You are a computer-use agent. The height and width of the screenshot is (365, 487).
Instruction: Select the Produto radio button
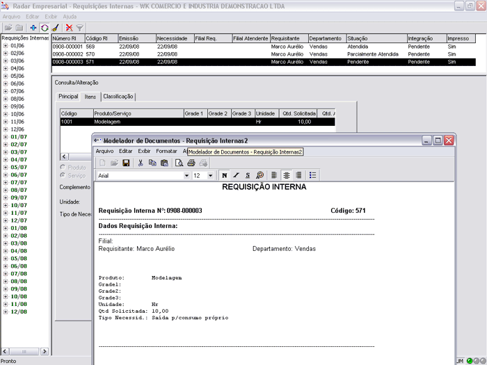coord(64,168)
